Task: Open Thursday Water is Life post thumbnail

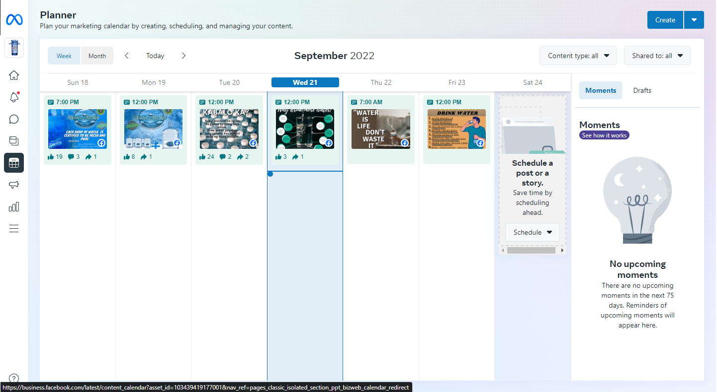Action: click(x=381, y=129)
